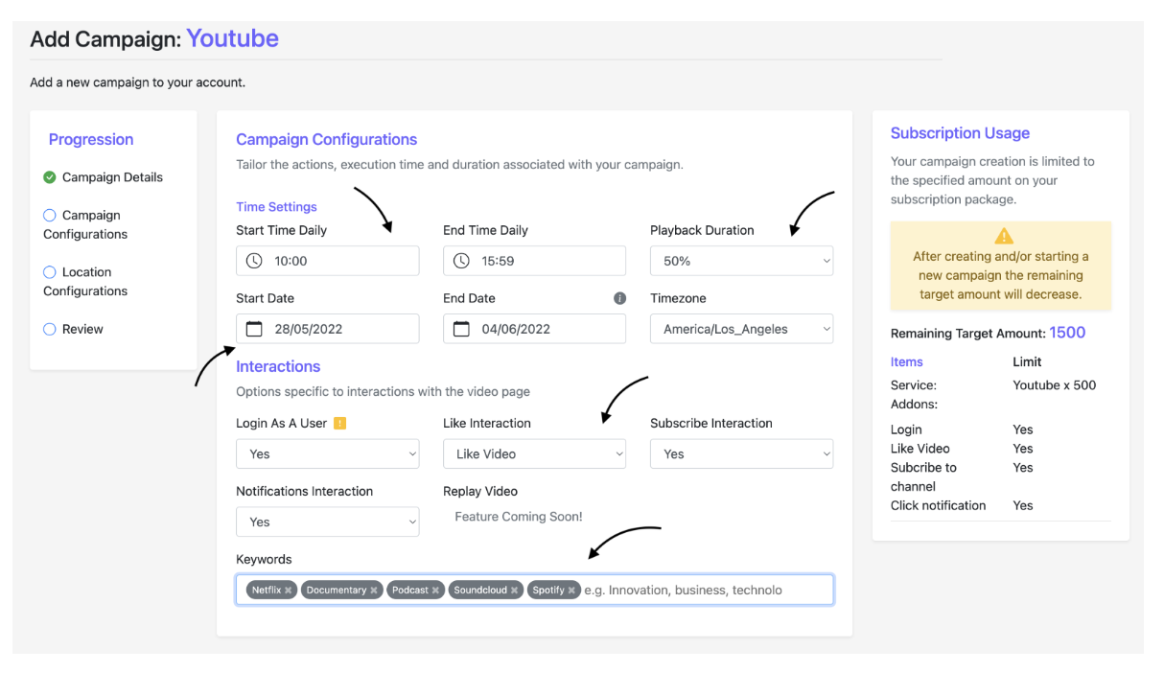Image resolution: width=1164 pixels, height=673 pixels.
Task: Click the clock icon in End Time Daily
Action: (461, 261)
